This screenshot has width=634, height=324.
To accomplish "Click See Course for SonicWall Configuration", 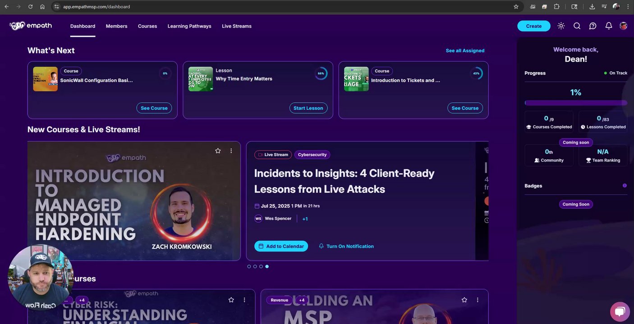I will point(154,108).
